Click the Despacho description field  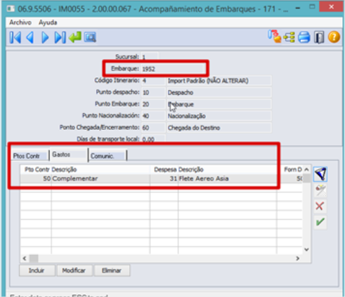(x=219, y=93)
